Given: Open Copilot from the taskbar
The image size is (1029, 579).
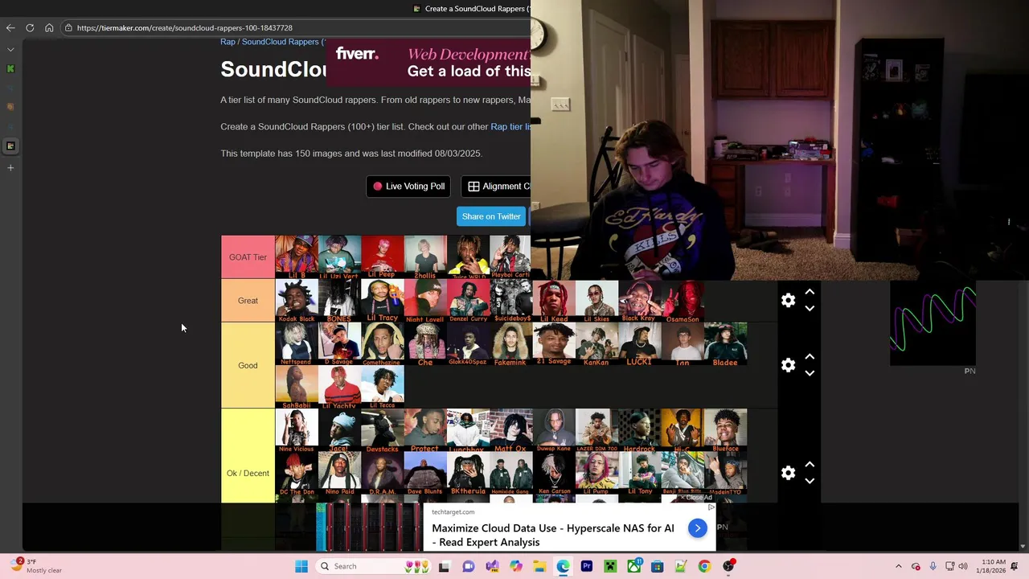Looking at the screenshot, I should pyautogui.click(x=515, y=566).
